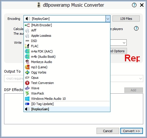
Task: Select Windows Media Audio 10
Action: click(67, 99)
